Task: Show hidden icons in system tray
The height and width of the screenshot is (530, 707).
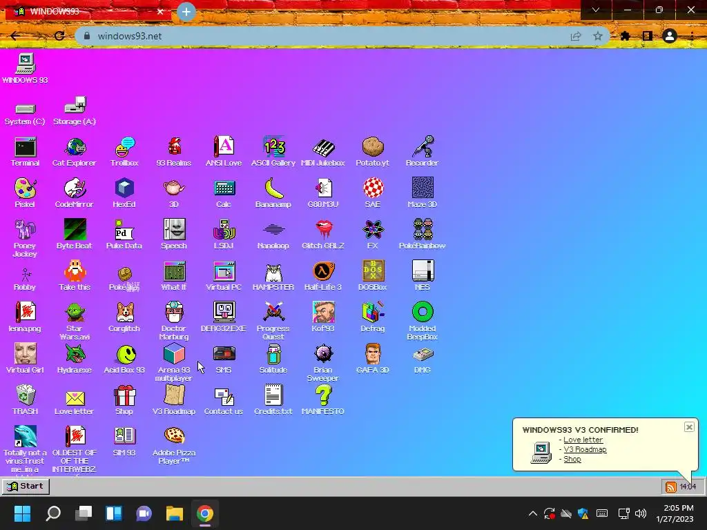Action: [x=533, y=513]
